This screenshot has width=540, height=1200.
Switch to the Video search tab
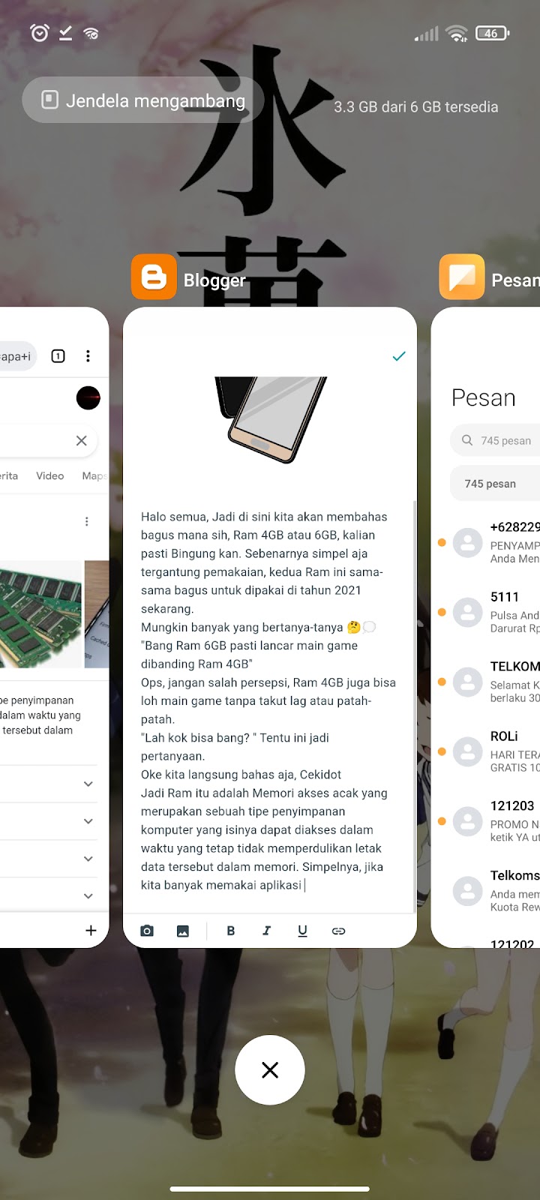pyautogui.click(x=50, y=475)
